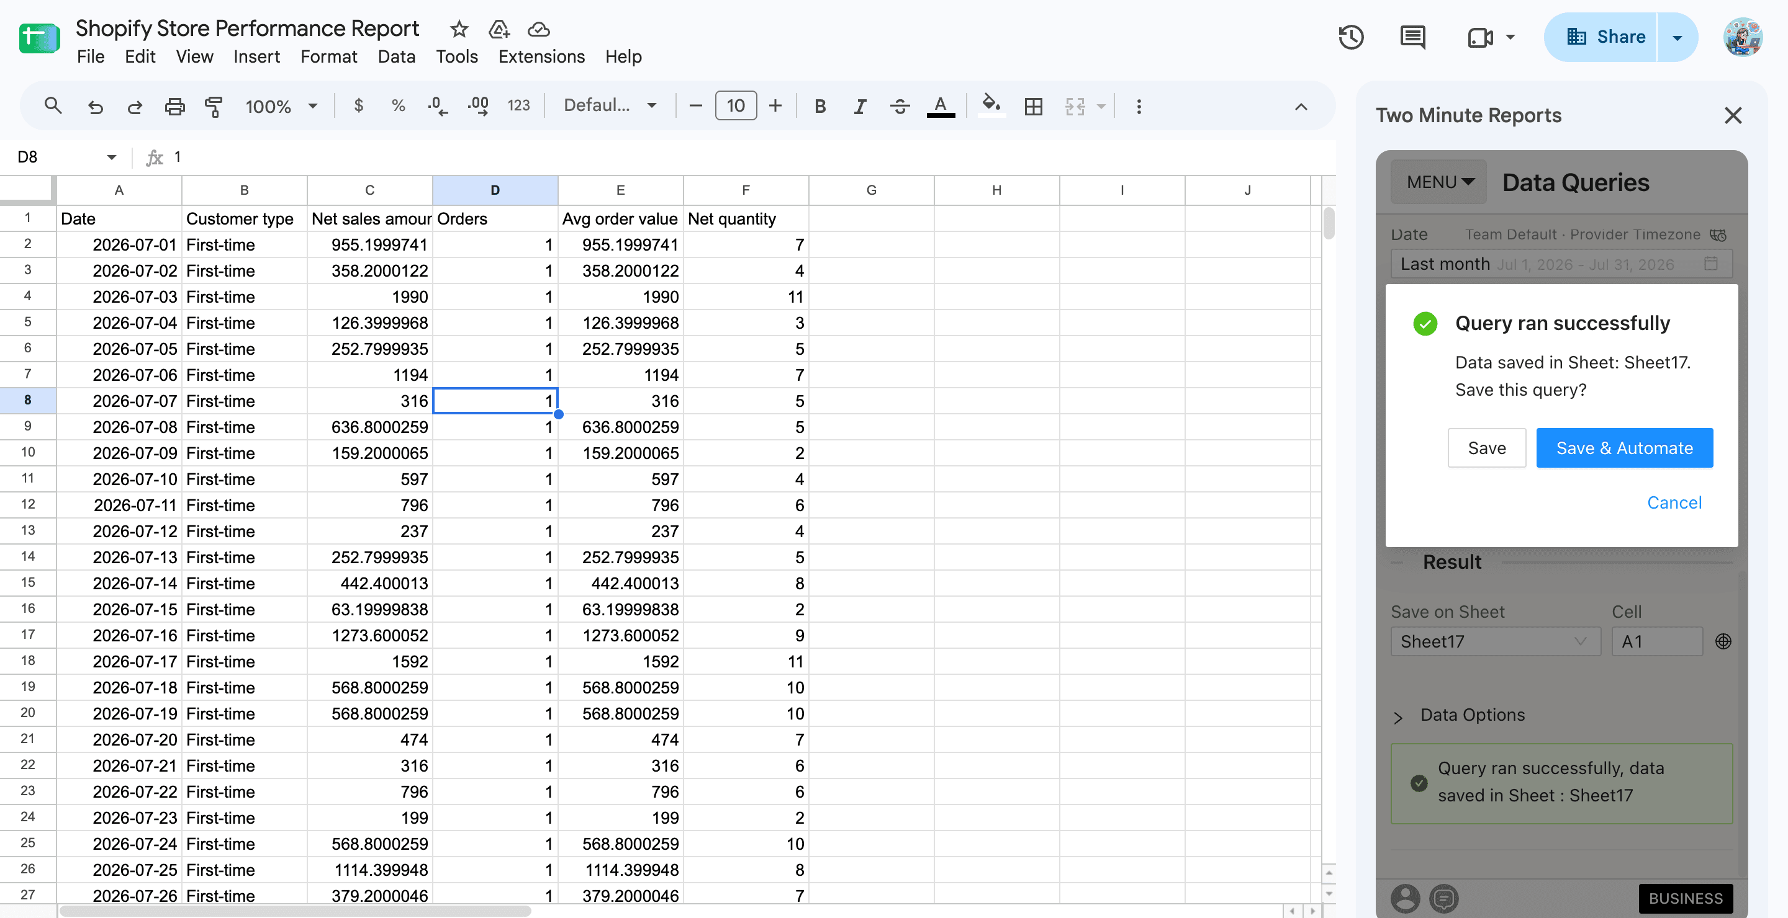
Task: Open the Google Sheets home icon
Action: (40, 38)
